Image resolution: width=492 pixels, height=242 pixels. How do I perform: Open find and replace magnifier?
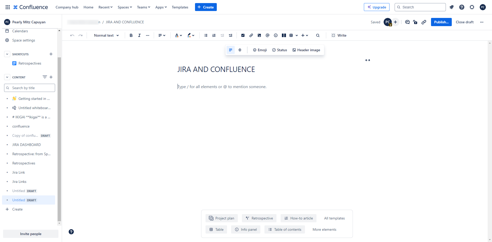click(x=318, y=35)
